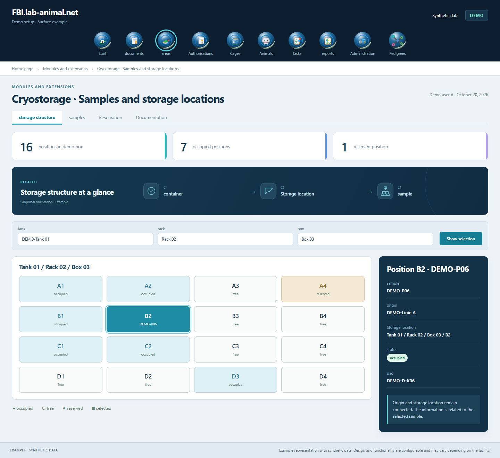Select occupied position A1
This screenshot has width=500, height=458.
(x=61, y=289)
